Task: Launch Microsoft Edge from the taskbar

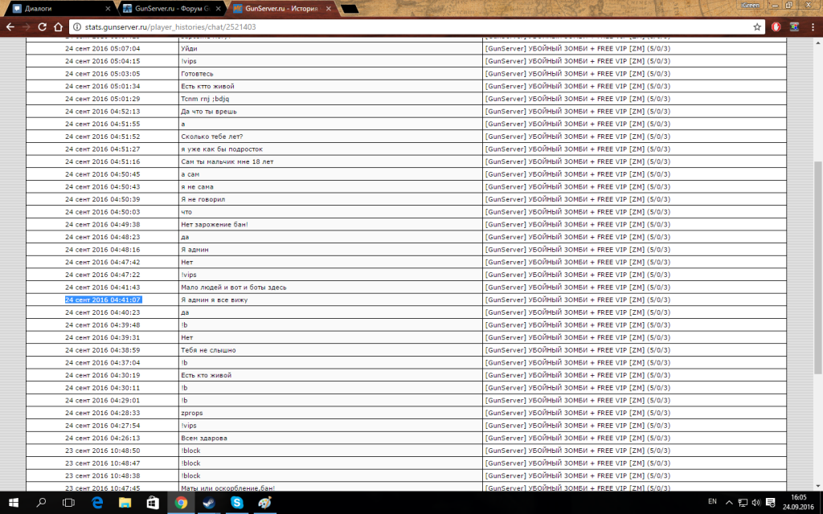Action: pyautogui.click(x=97, y=502)
